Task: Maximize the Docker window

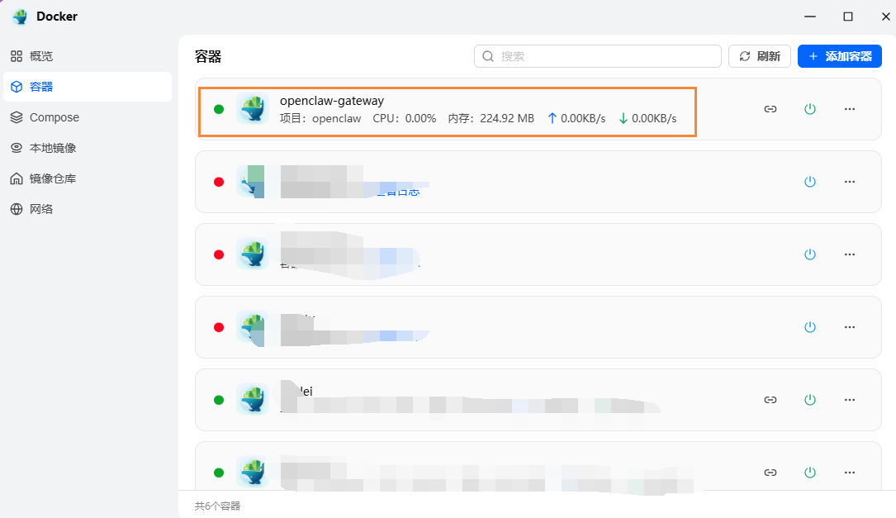Action: point(848,17)
